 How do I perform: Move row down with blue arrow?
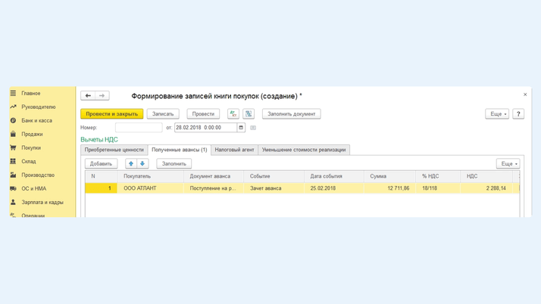(142, 163)
